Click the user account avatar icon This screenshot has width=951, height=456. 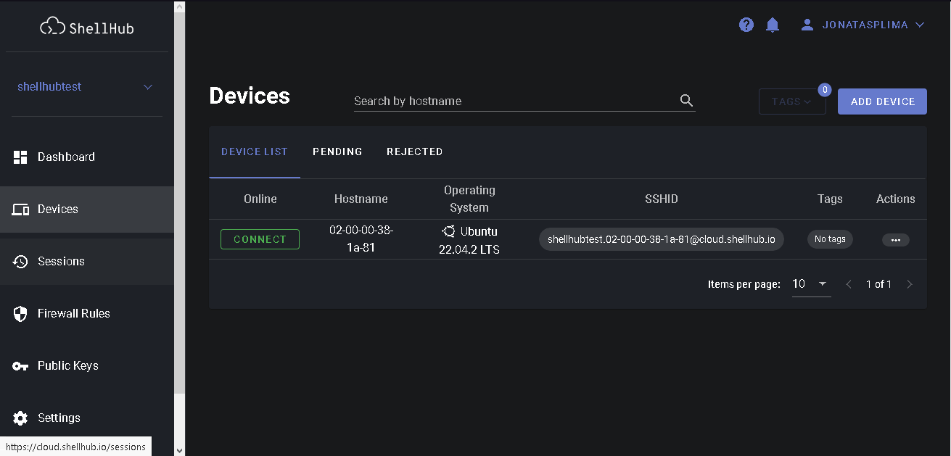pos(807,25)
